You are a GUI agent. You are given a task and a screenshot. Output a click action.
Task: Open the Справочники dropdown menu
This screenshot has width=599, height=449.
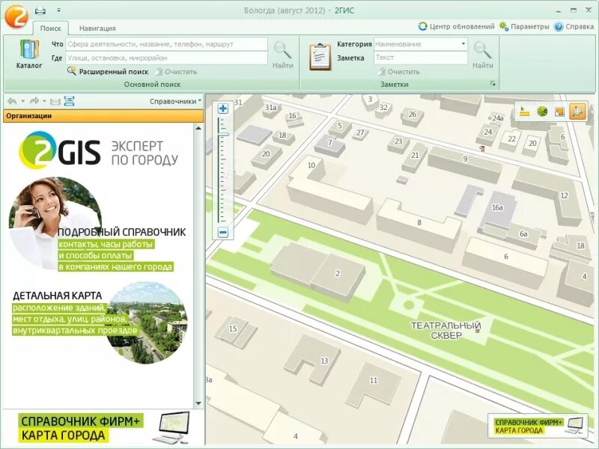click(x=175, y=101)
